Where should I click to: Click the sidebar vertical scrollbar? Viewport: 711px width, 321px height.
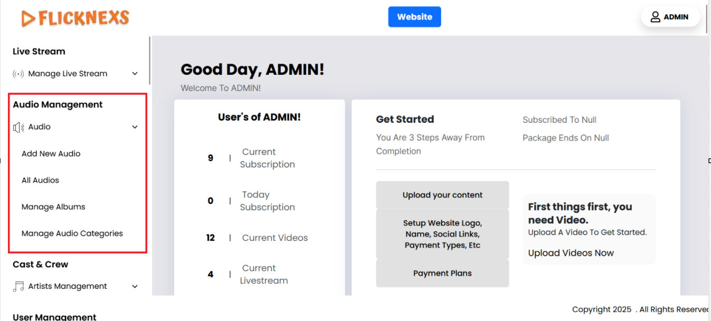[x=150, y=61]
